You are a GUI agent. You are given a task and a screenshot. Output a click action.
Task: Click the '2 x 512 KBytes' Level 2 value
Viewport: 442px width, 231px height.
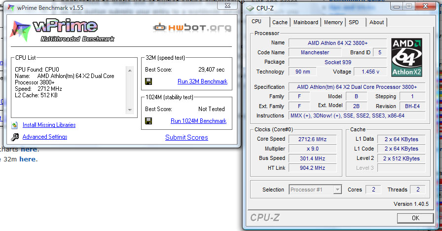402,158
